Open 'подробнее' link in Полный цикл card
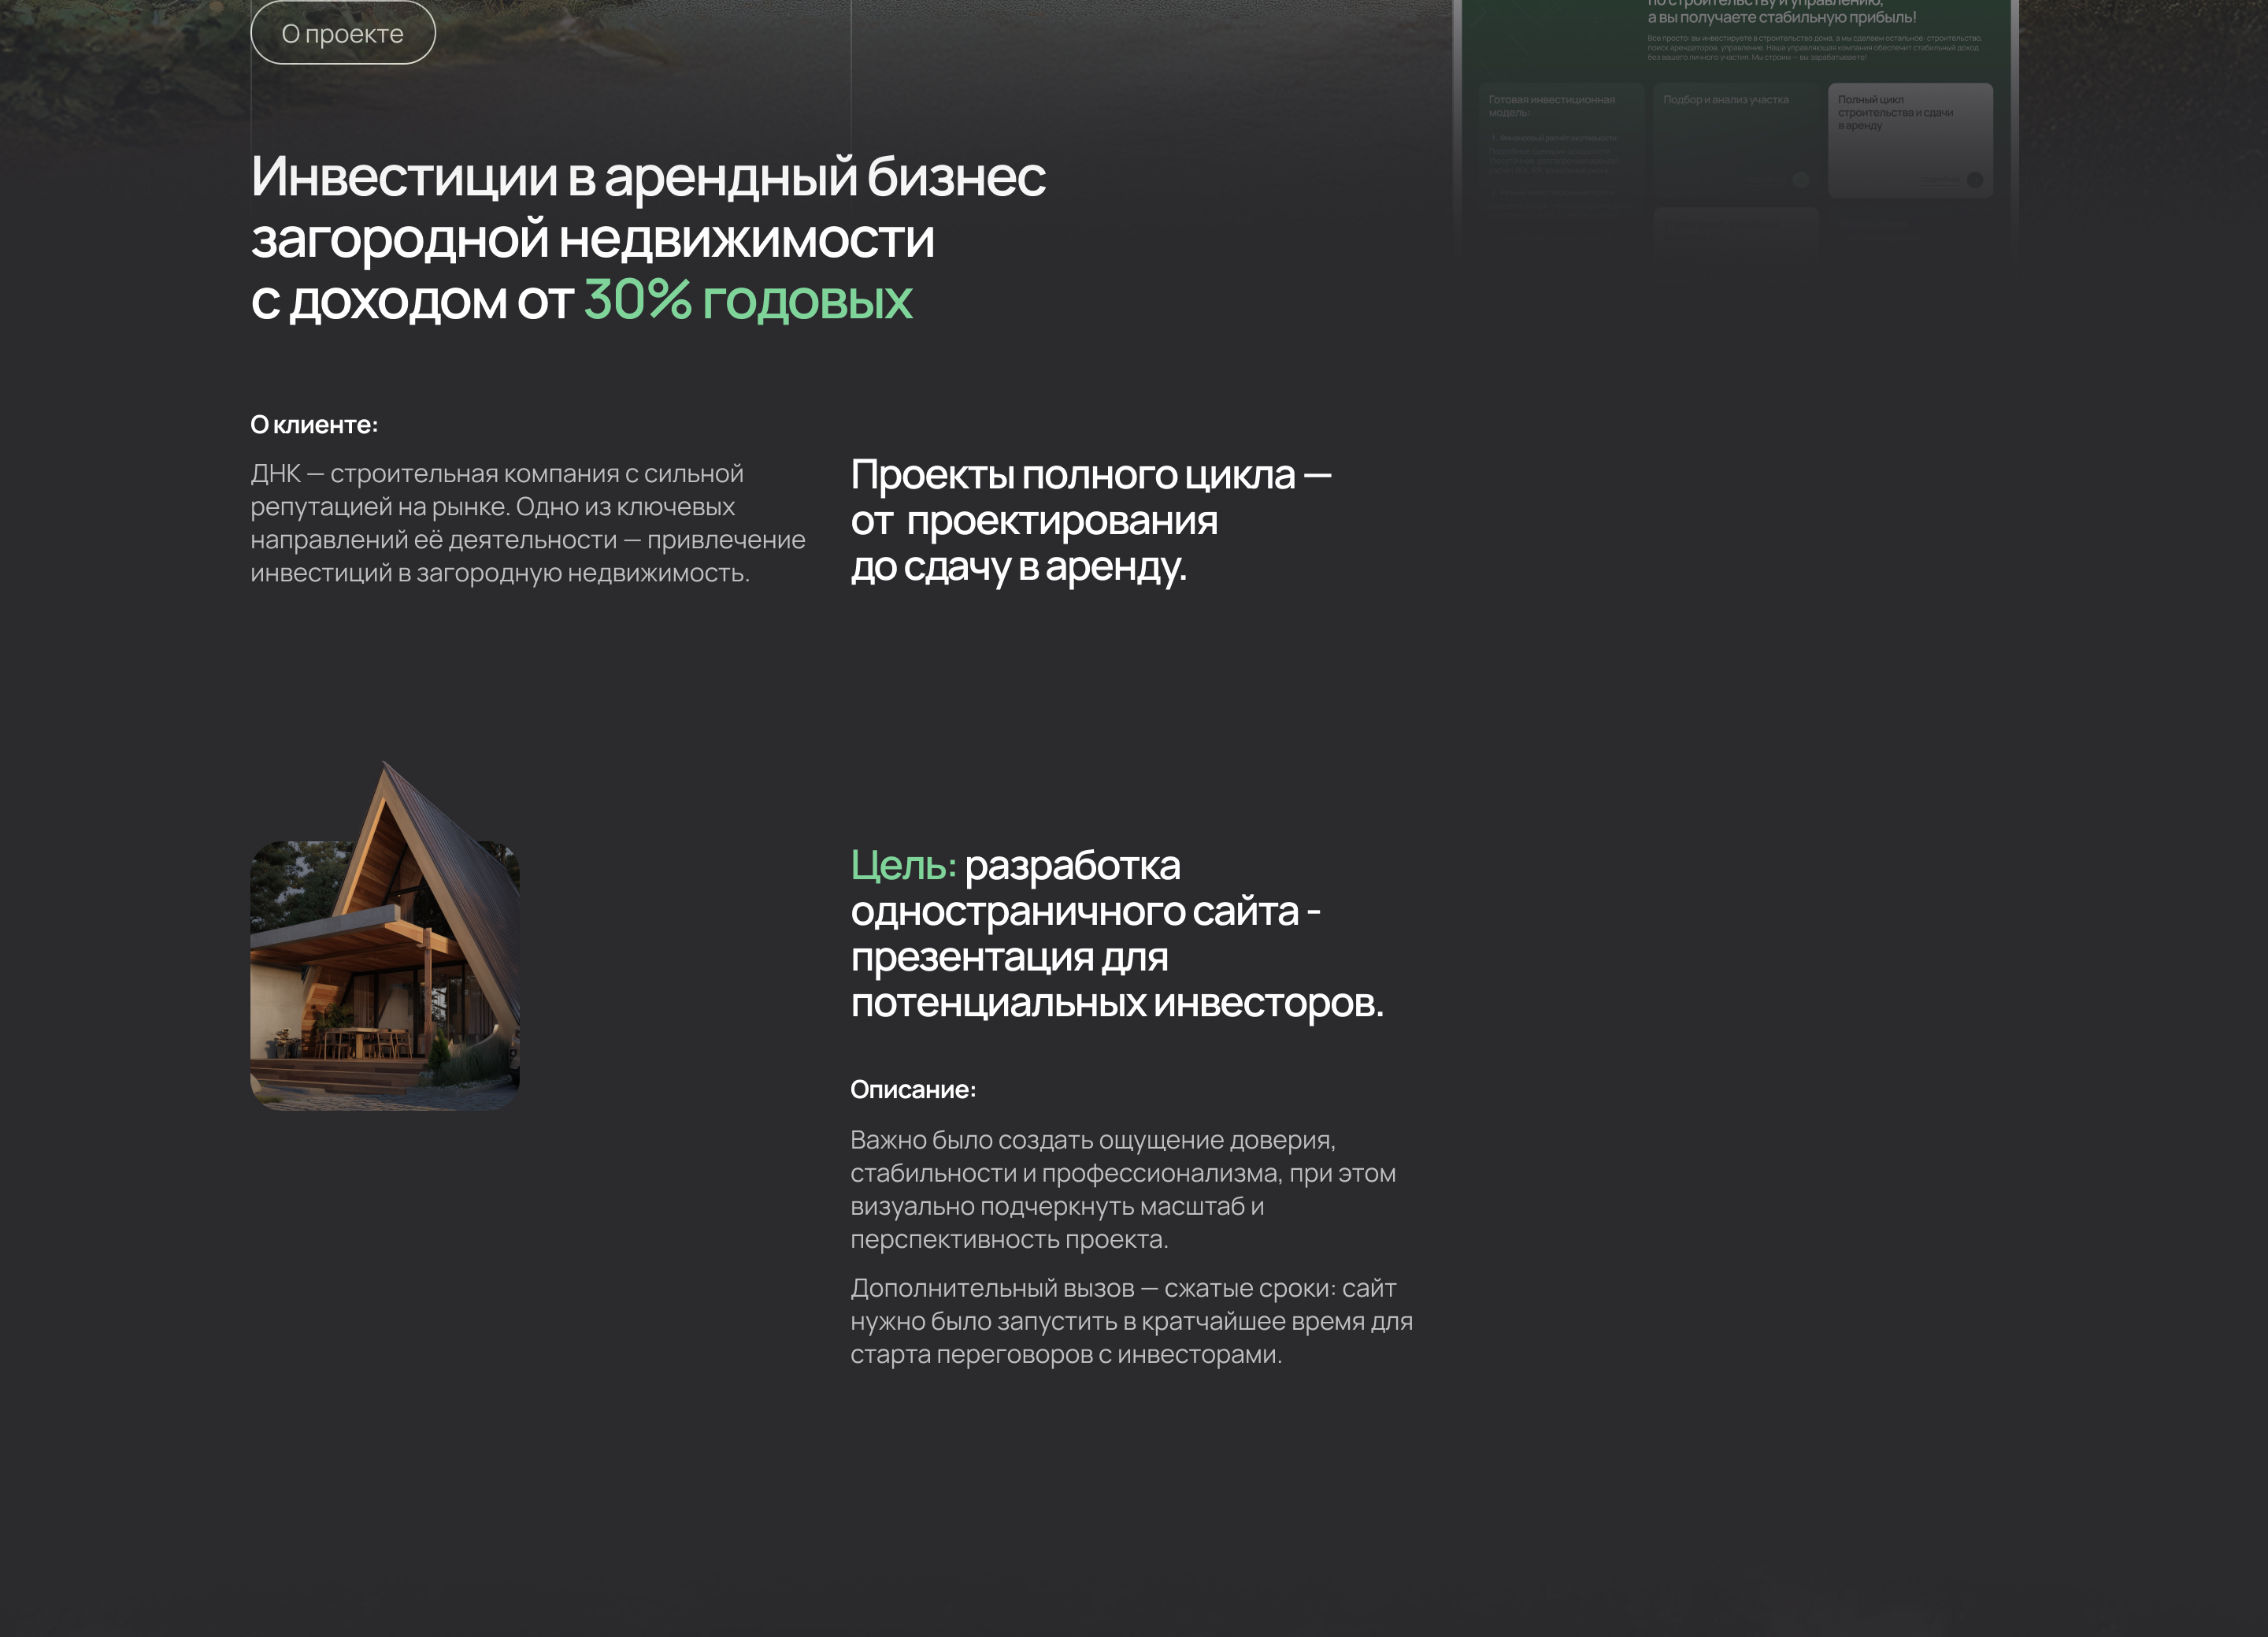This screenshot has height=1637, width=2268. pyautogui.click(x=1940, y=179)
